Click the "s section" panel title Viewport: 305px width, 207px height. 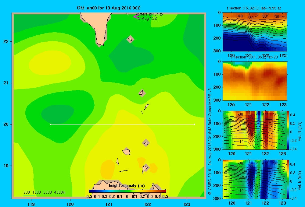coord(254,57)
